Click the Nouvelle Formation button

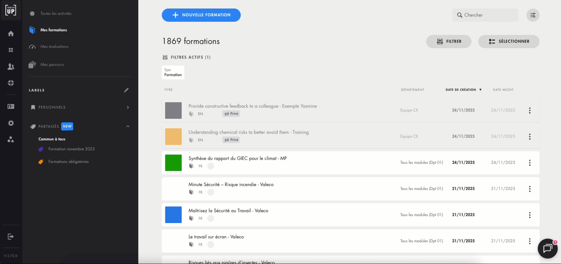coord(201,15)
